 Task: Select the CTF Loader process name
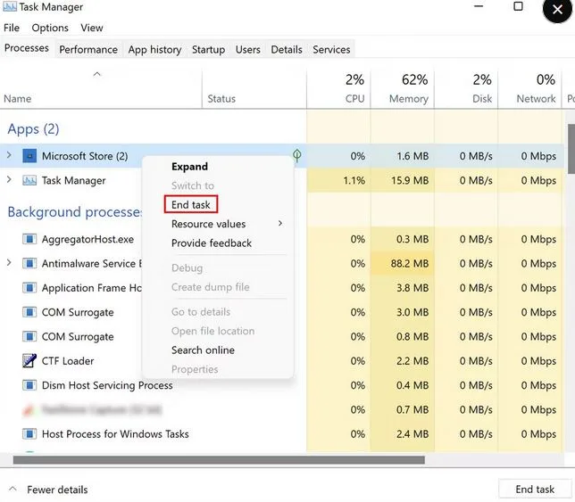click(68, 361)
